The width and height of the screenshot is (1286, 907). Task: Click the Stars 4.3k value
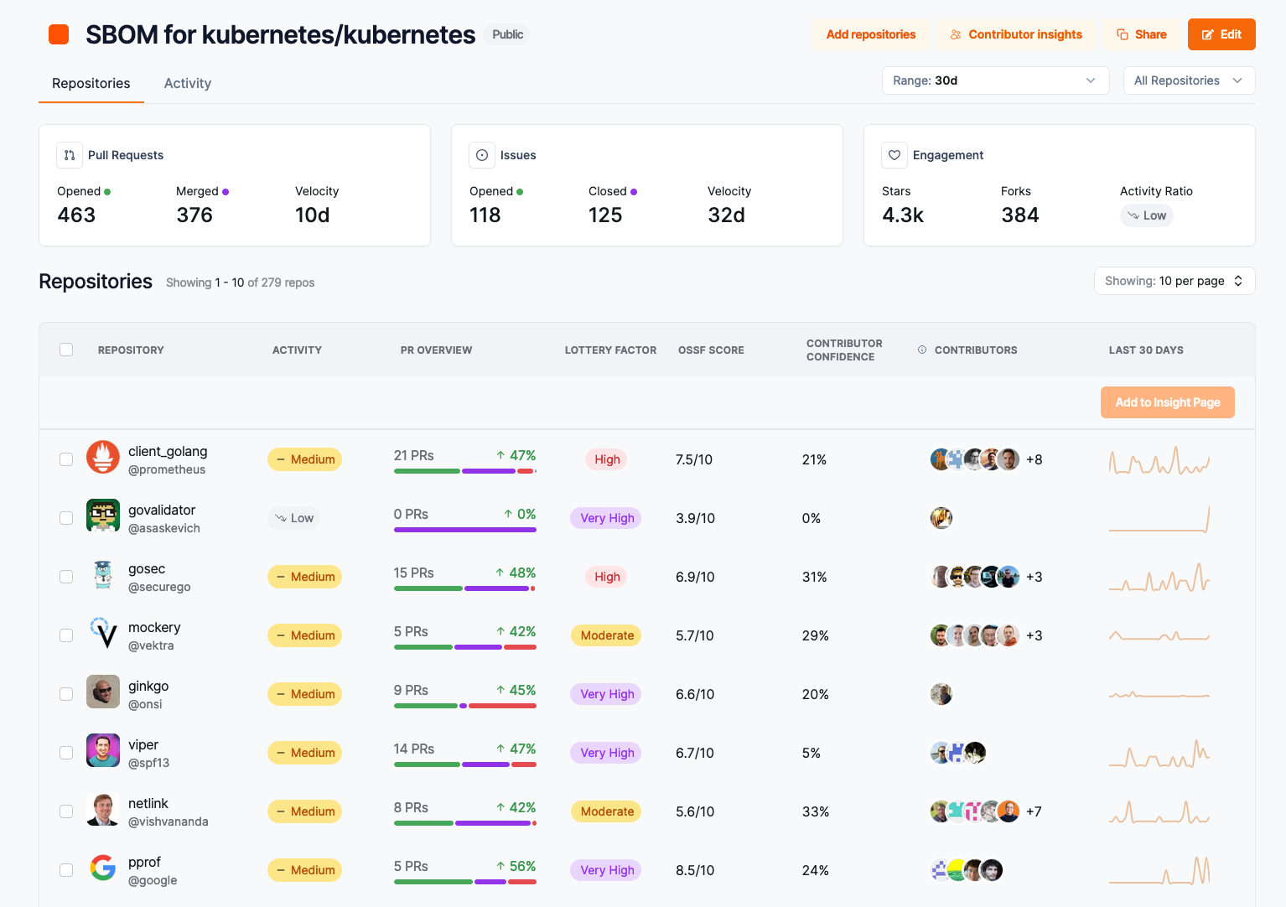click(903, 215)
